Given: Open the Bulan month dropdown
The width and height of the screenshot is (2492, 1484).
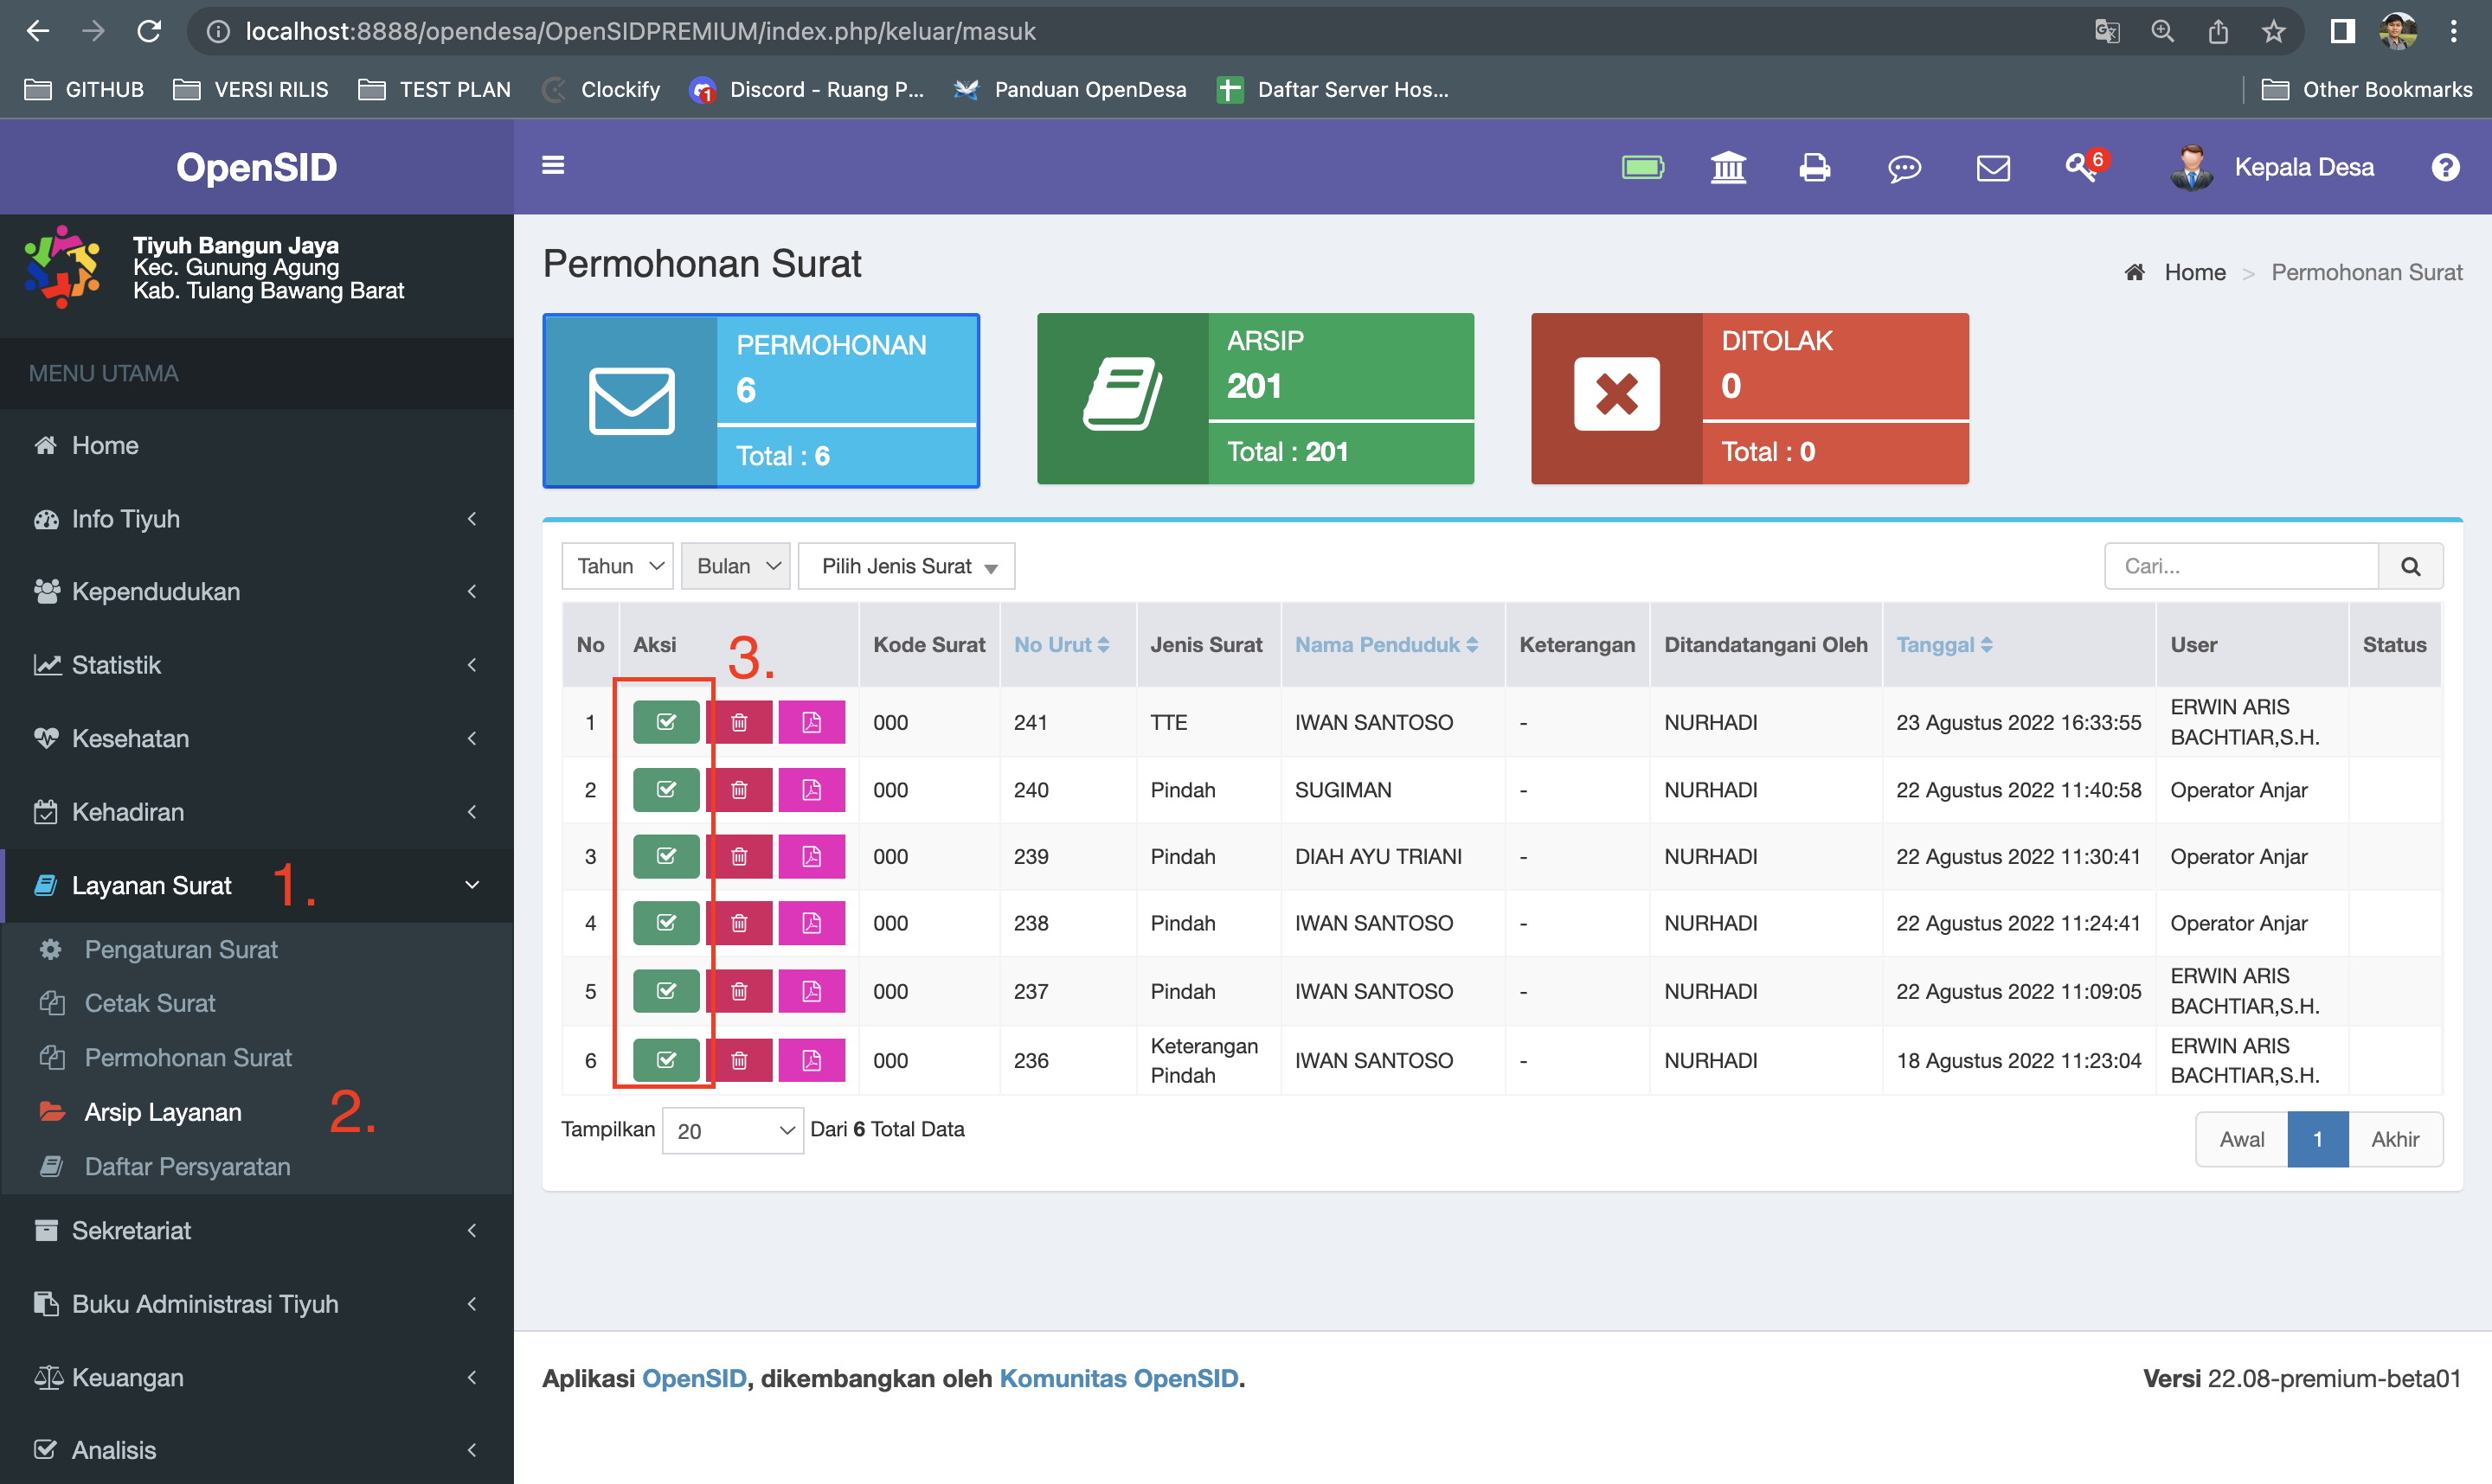Looking at the screenshot, I should pos(735,566).
